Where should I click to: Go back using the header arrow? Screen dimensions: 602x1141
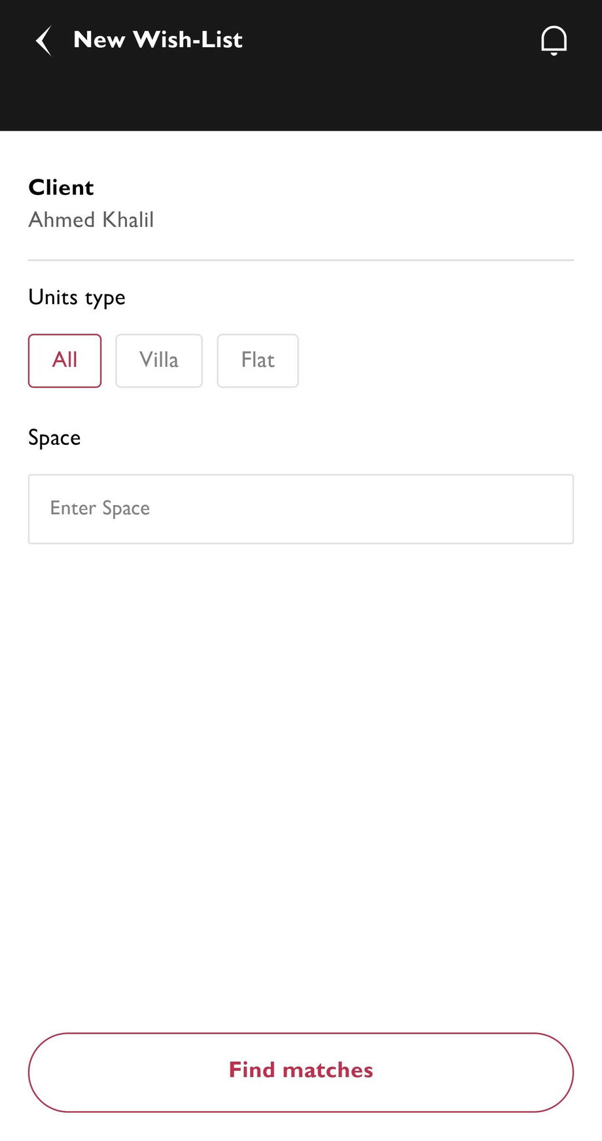44,41
